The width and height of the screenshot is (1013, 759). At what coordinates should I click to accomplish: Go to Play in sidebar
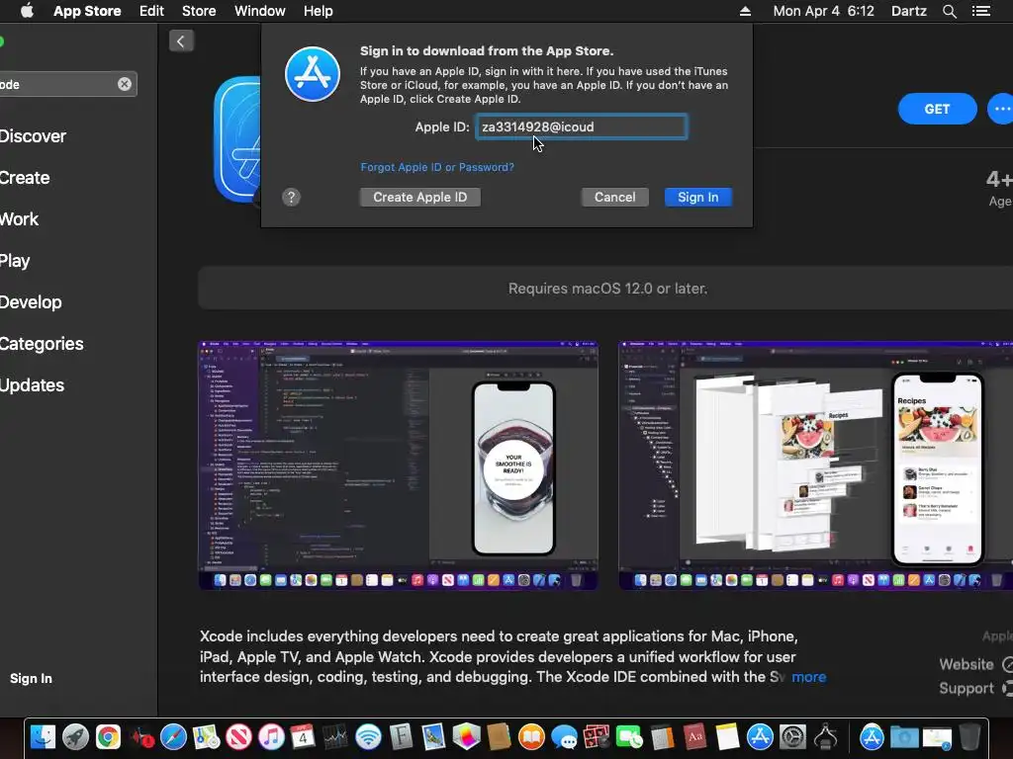[x=15, y=261]
